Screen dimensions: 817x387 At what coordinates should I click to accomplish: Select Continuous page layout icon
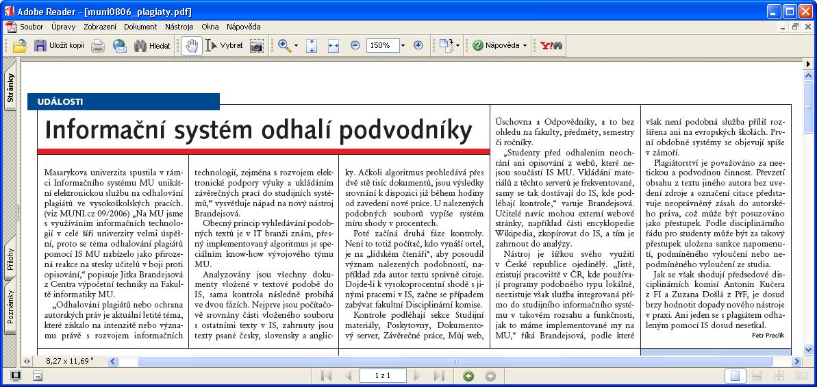(x=757, y=375)
